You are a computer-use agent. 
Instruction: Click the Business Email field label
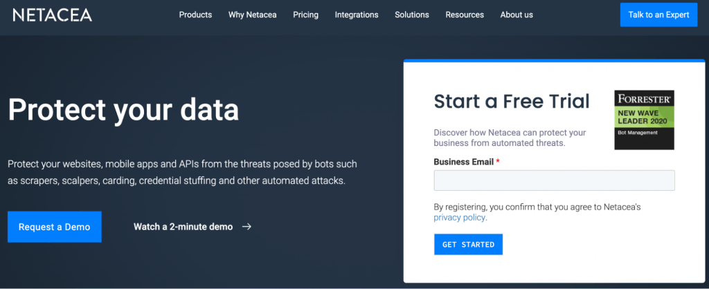pos(464,162)
